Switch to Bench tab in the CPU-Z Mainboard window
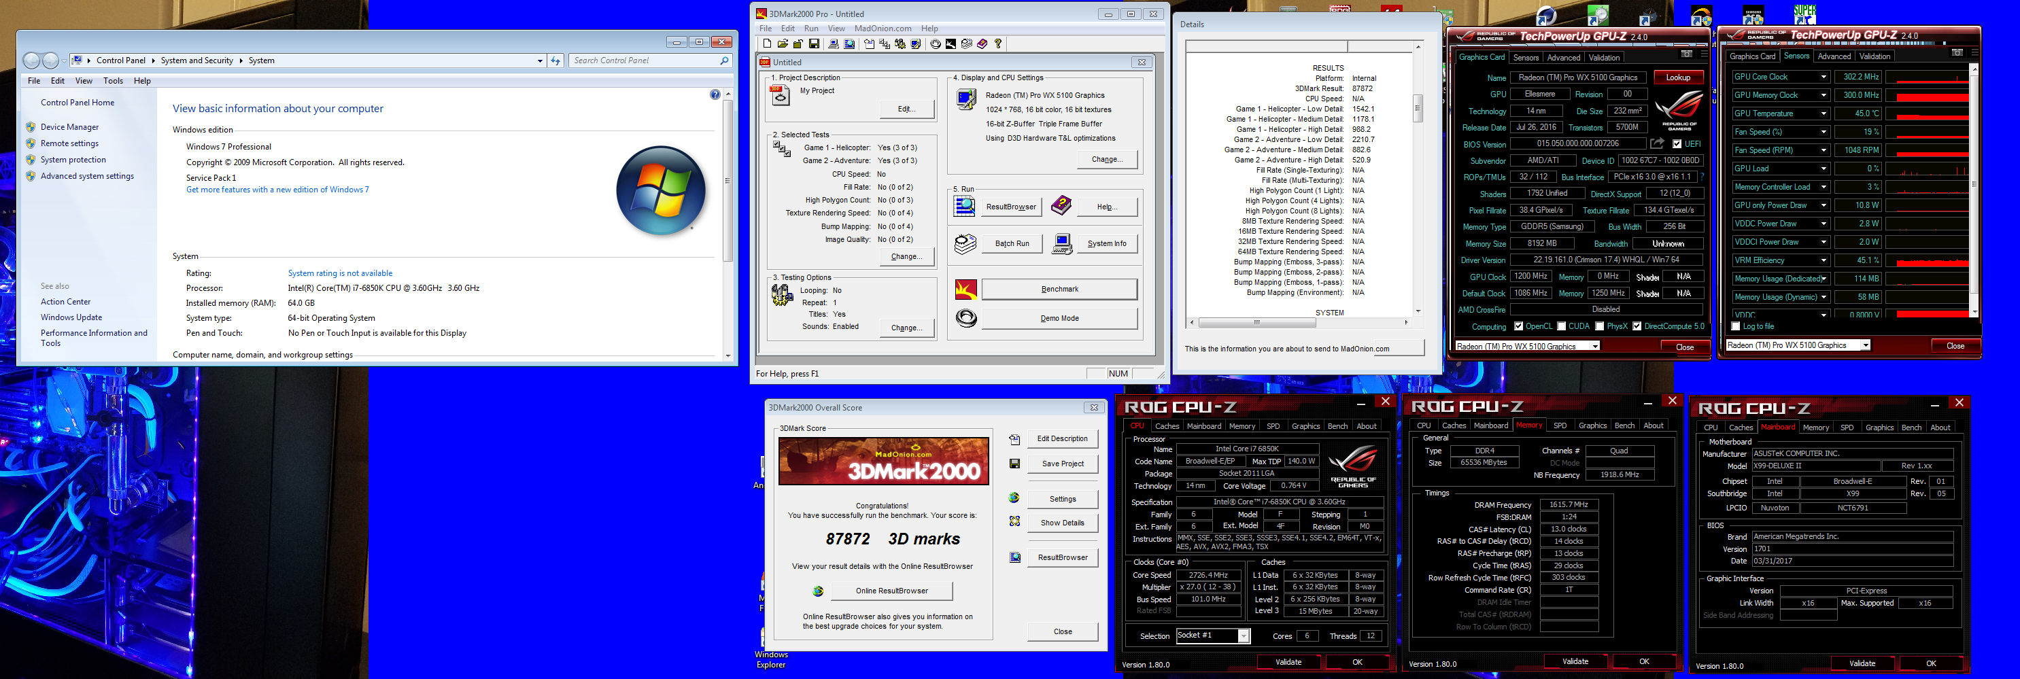The width and height of the screenshot is (2020, 679). tap(1911, 428)
